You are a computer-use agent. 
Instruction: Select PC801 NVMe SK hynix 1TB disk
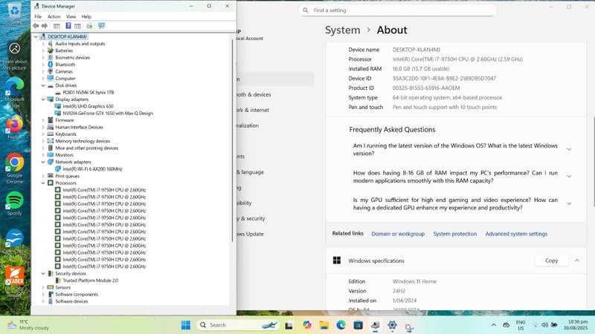[x=88, y=92]
